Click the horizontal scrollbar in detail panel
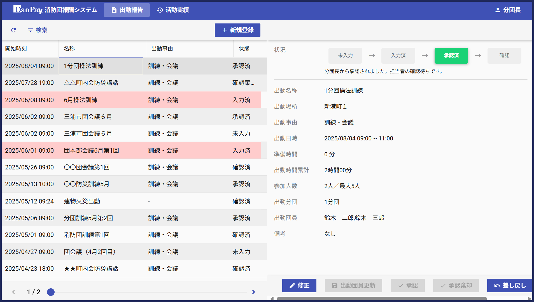The height and width of the screenshot is (302, 534). 381,299
